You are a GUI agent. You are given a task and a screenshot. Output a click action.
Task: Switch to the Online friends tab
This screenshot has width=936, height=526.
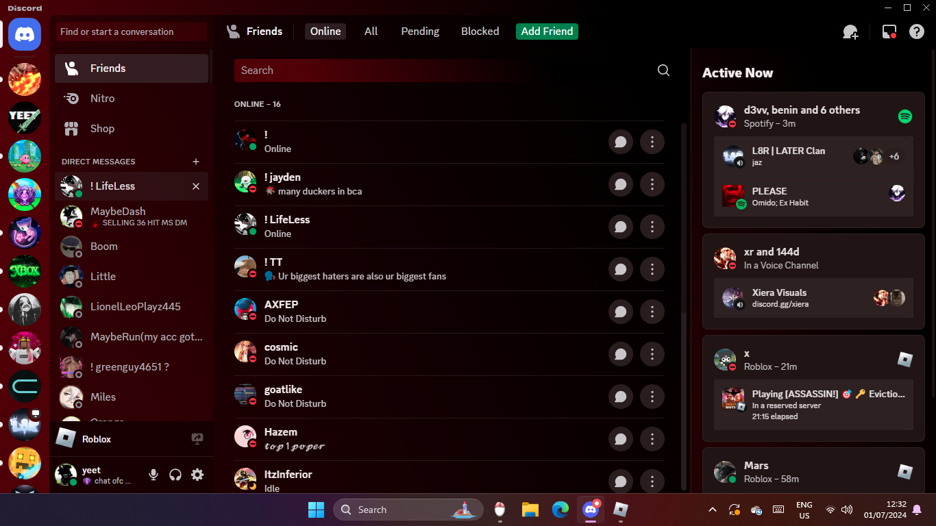(x=325, y=32)
